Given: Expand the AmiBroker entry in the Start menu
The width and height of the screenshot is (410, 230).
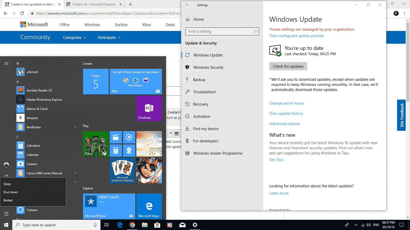Looking at the screenshot, I should click(75, 127).
